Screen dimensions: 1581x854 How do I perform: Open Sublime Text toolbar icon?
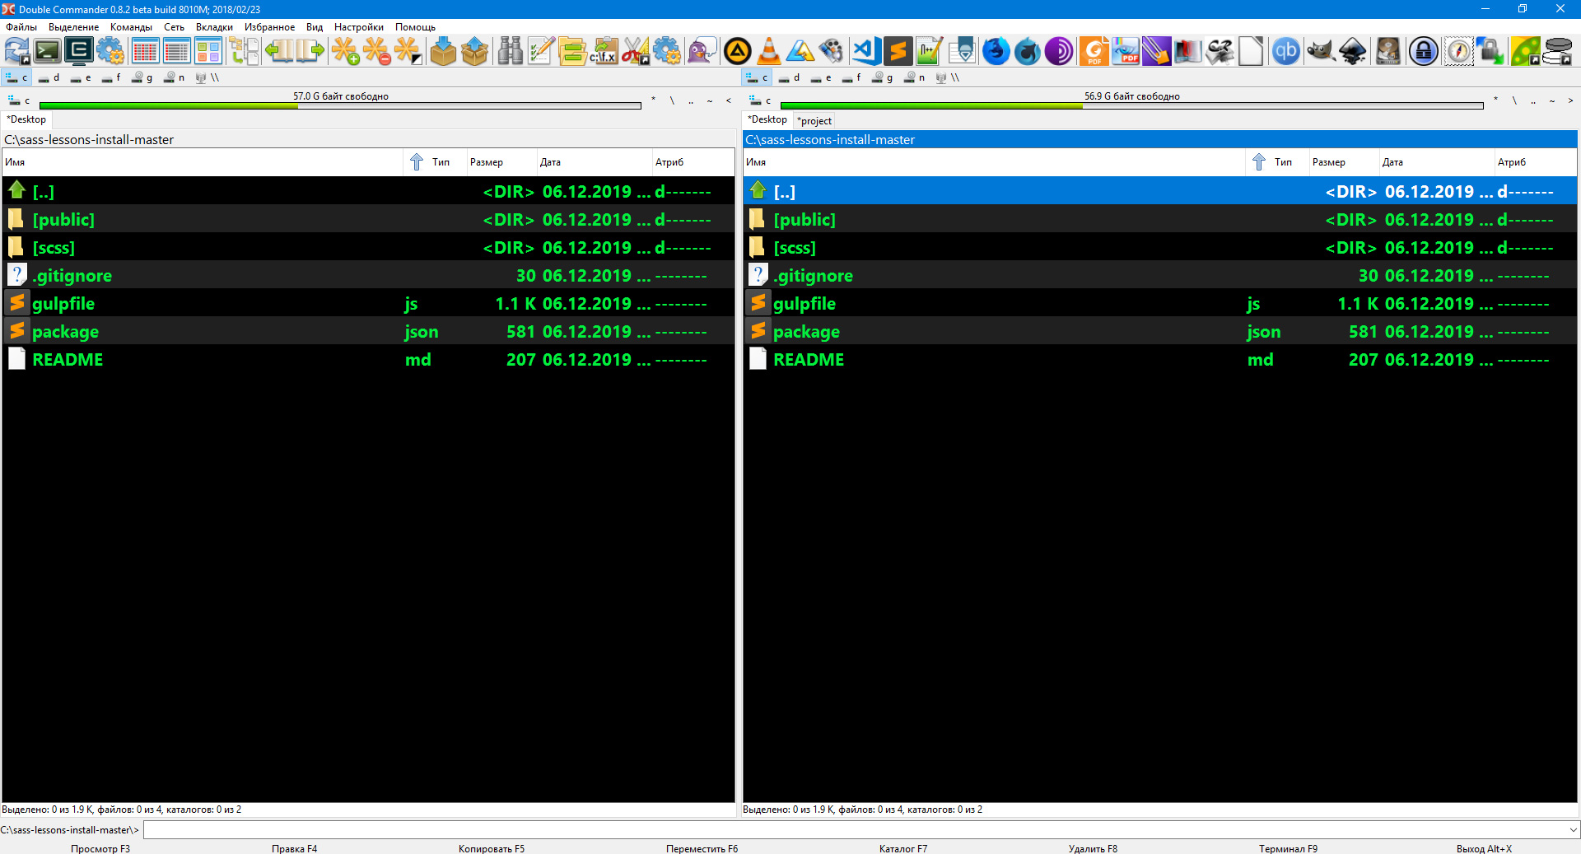point(898,51)
